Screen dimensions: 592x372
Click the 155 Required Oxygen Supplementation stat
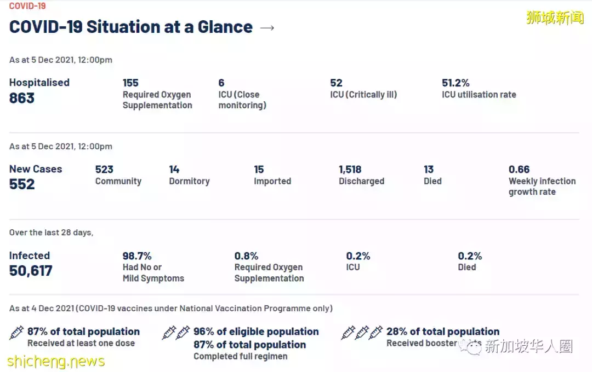pyautogui.click(x=157, y=94)
